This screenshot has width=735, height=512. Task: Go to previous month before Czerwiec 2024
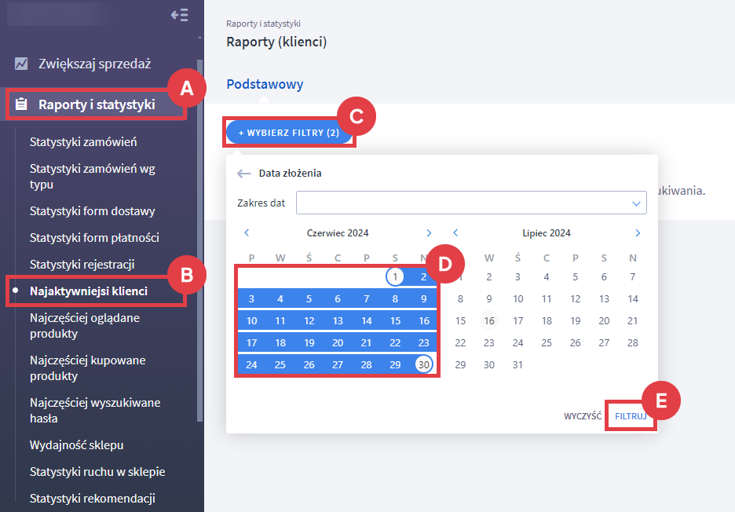tap(247, 233)
